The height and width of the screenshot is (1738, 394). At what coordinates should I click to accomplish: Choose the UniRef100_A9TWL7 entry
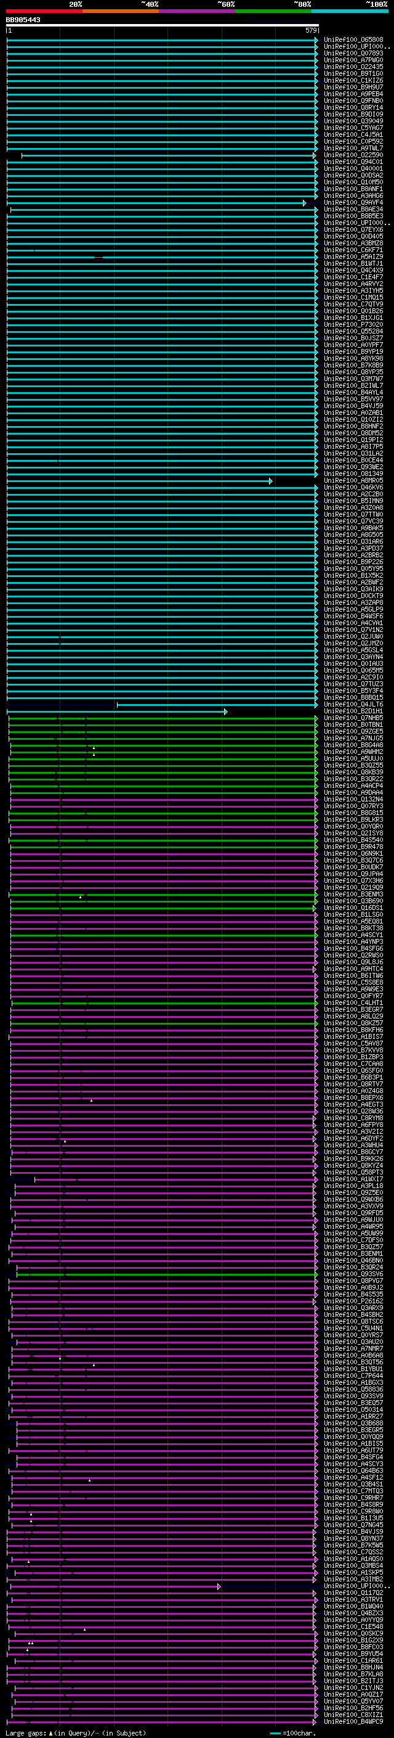[353, 149]
